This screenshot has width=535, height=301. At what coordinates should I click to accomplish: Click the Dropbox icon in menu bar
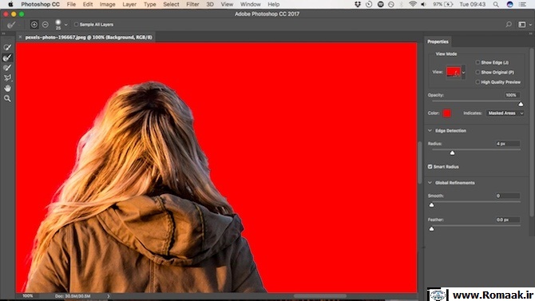(x=358, y=5)
